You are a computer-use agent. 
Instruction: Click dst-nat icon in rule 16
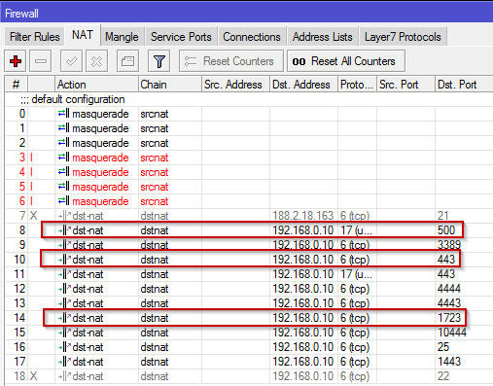click(x=64, y=347)
